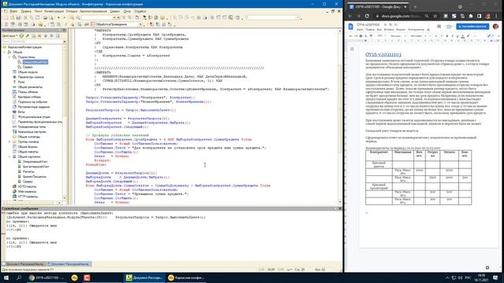
Task: Close the Служебные сообщения panel
Action: point(339,208)
